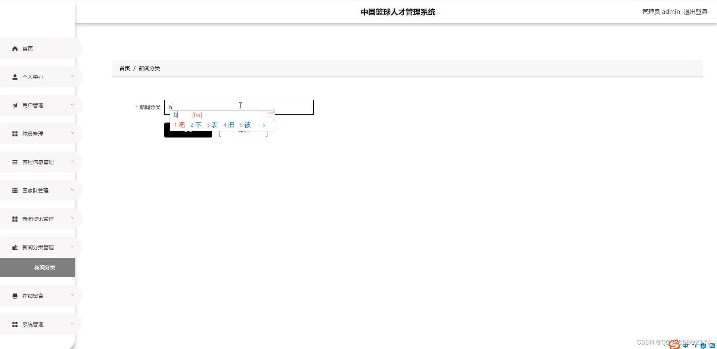Viewport: 717px width, 349px height.
Task: Expand the 赛程信息管理 menu chevron
Action: click(x=72, y=161)
